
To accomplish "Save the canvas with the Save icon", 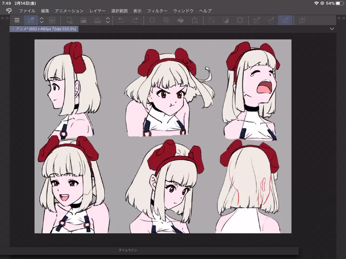I will click(98, 20).
